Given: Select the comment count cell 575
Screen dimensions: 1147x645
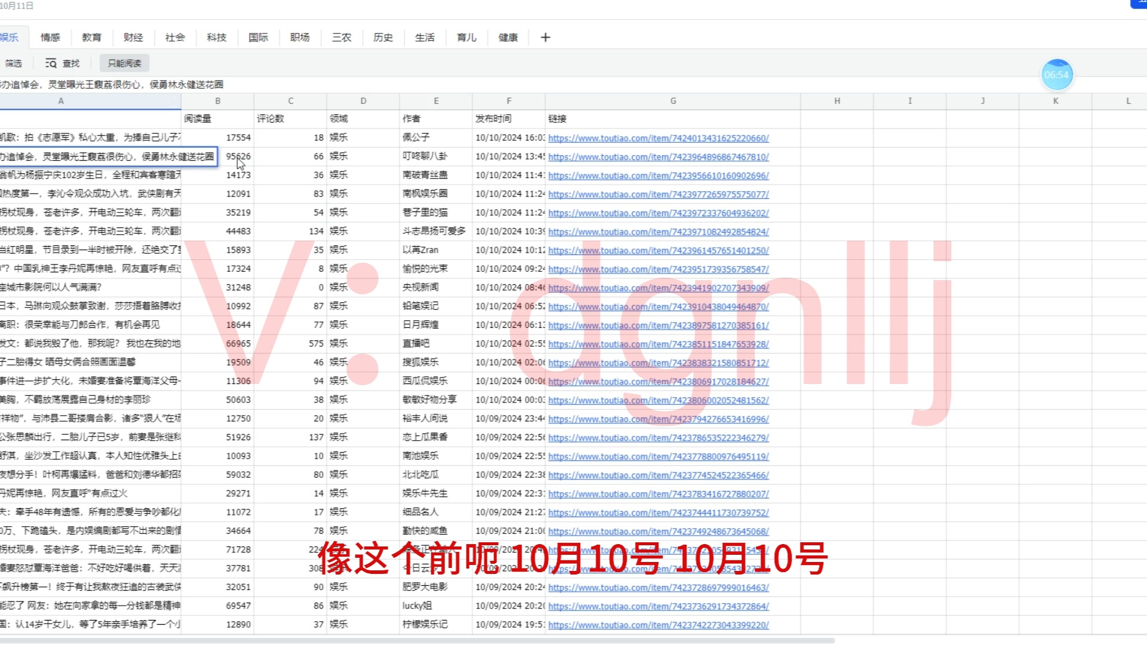Looking at the screenshot, I should 290,343.
